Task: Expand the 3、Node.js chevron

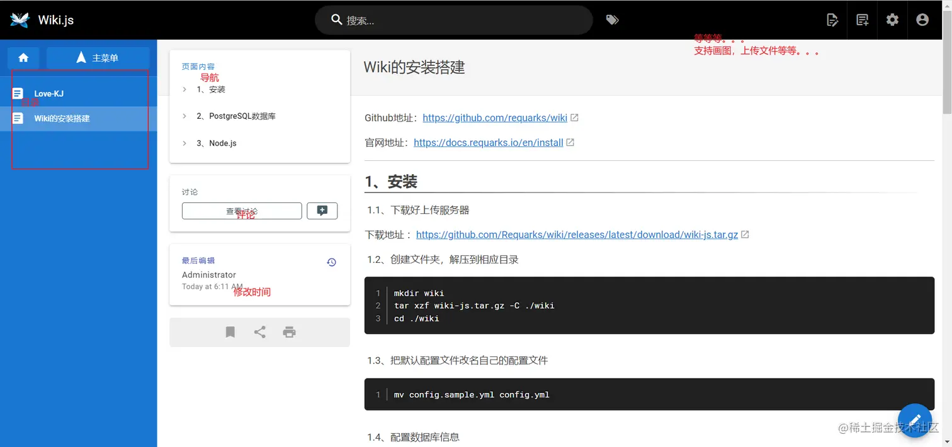Action: 184,143
